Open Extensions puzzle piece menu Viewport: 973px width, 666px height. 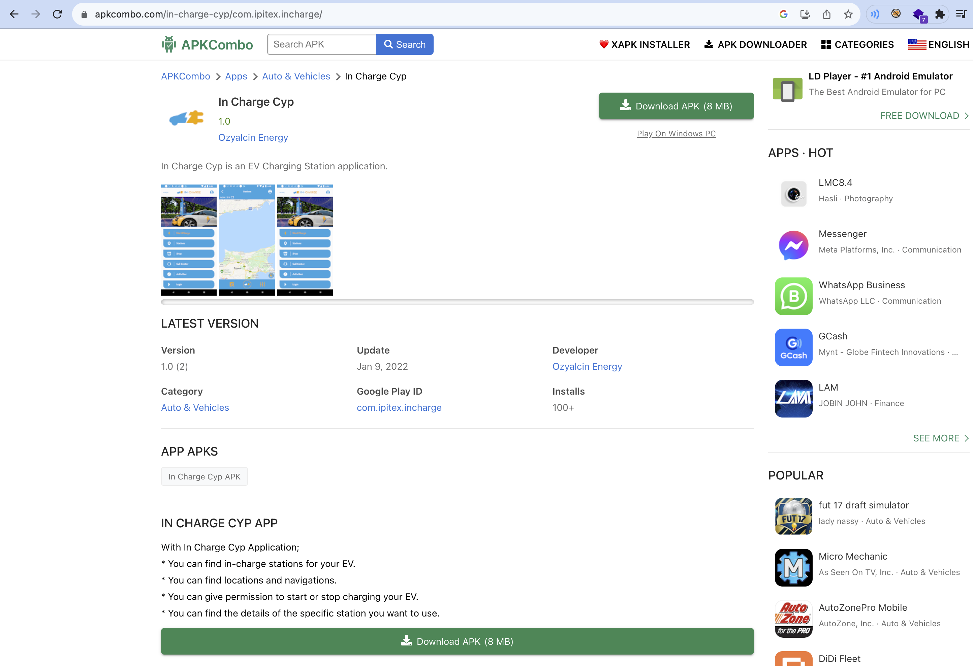point(940,14)
